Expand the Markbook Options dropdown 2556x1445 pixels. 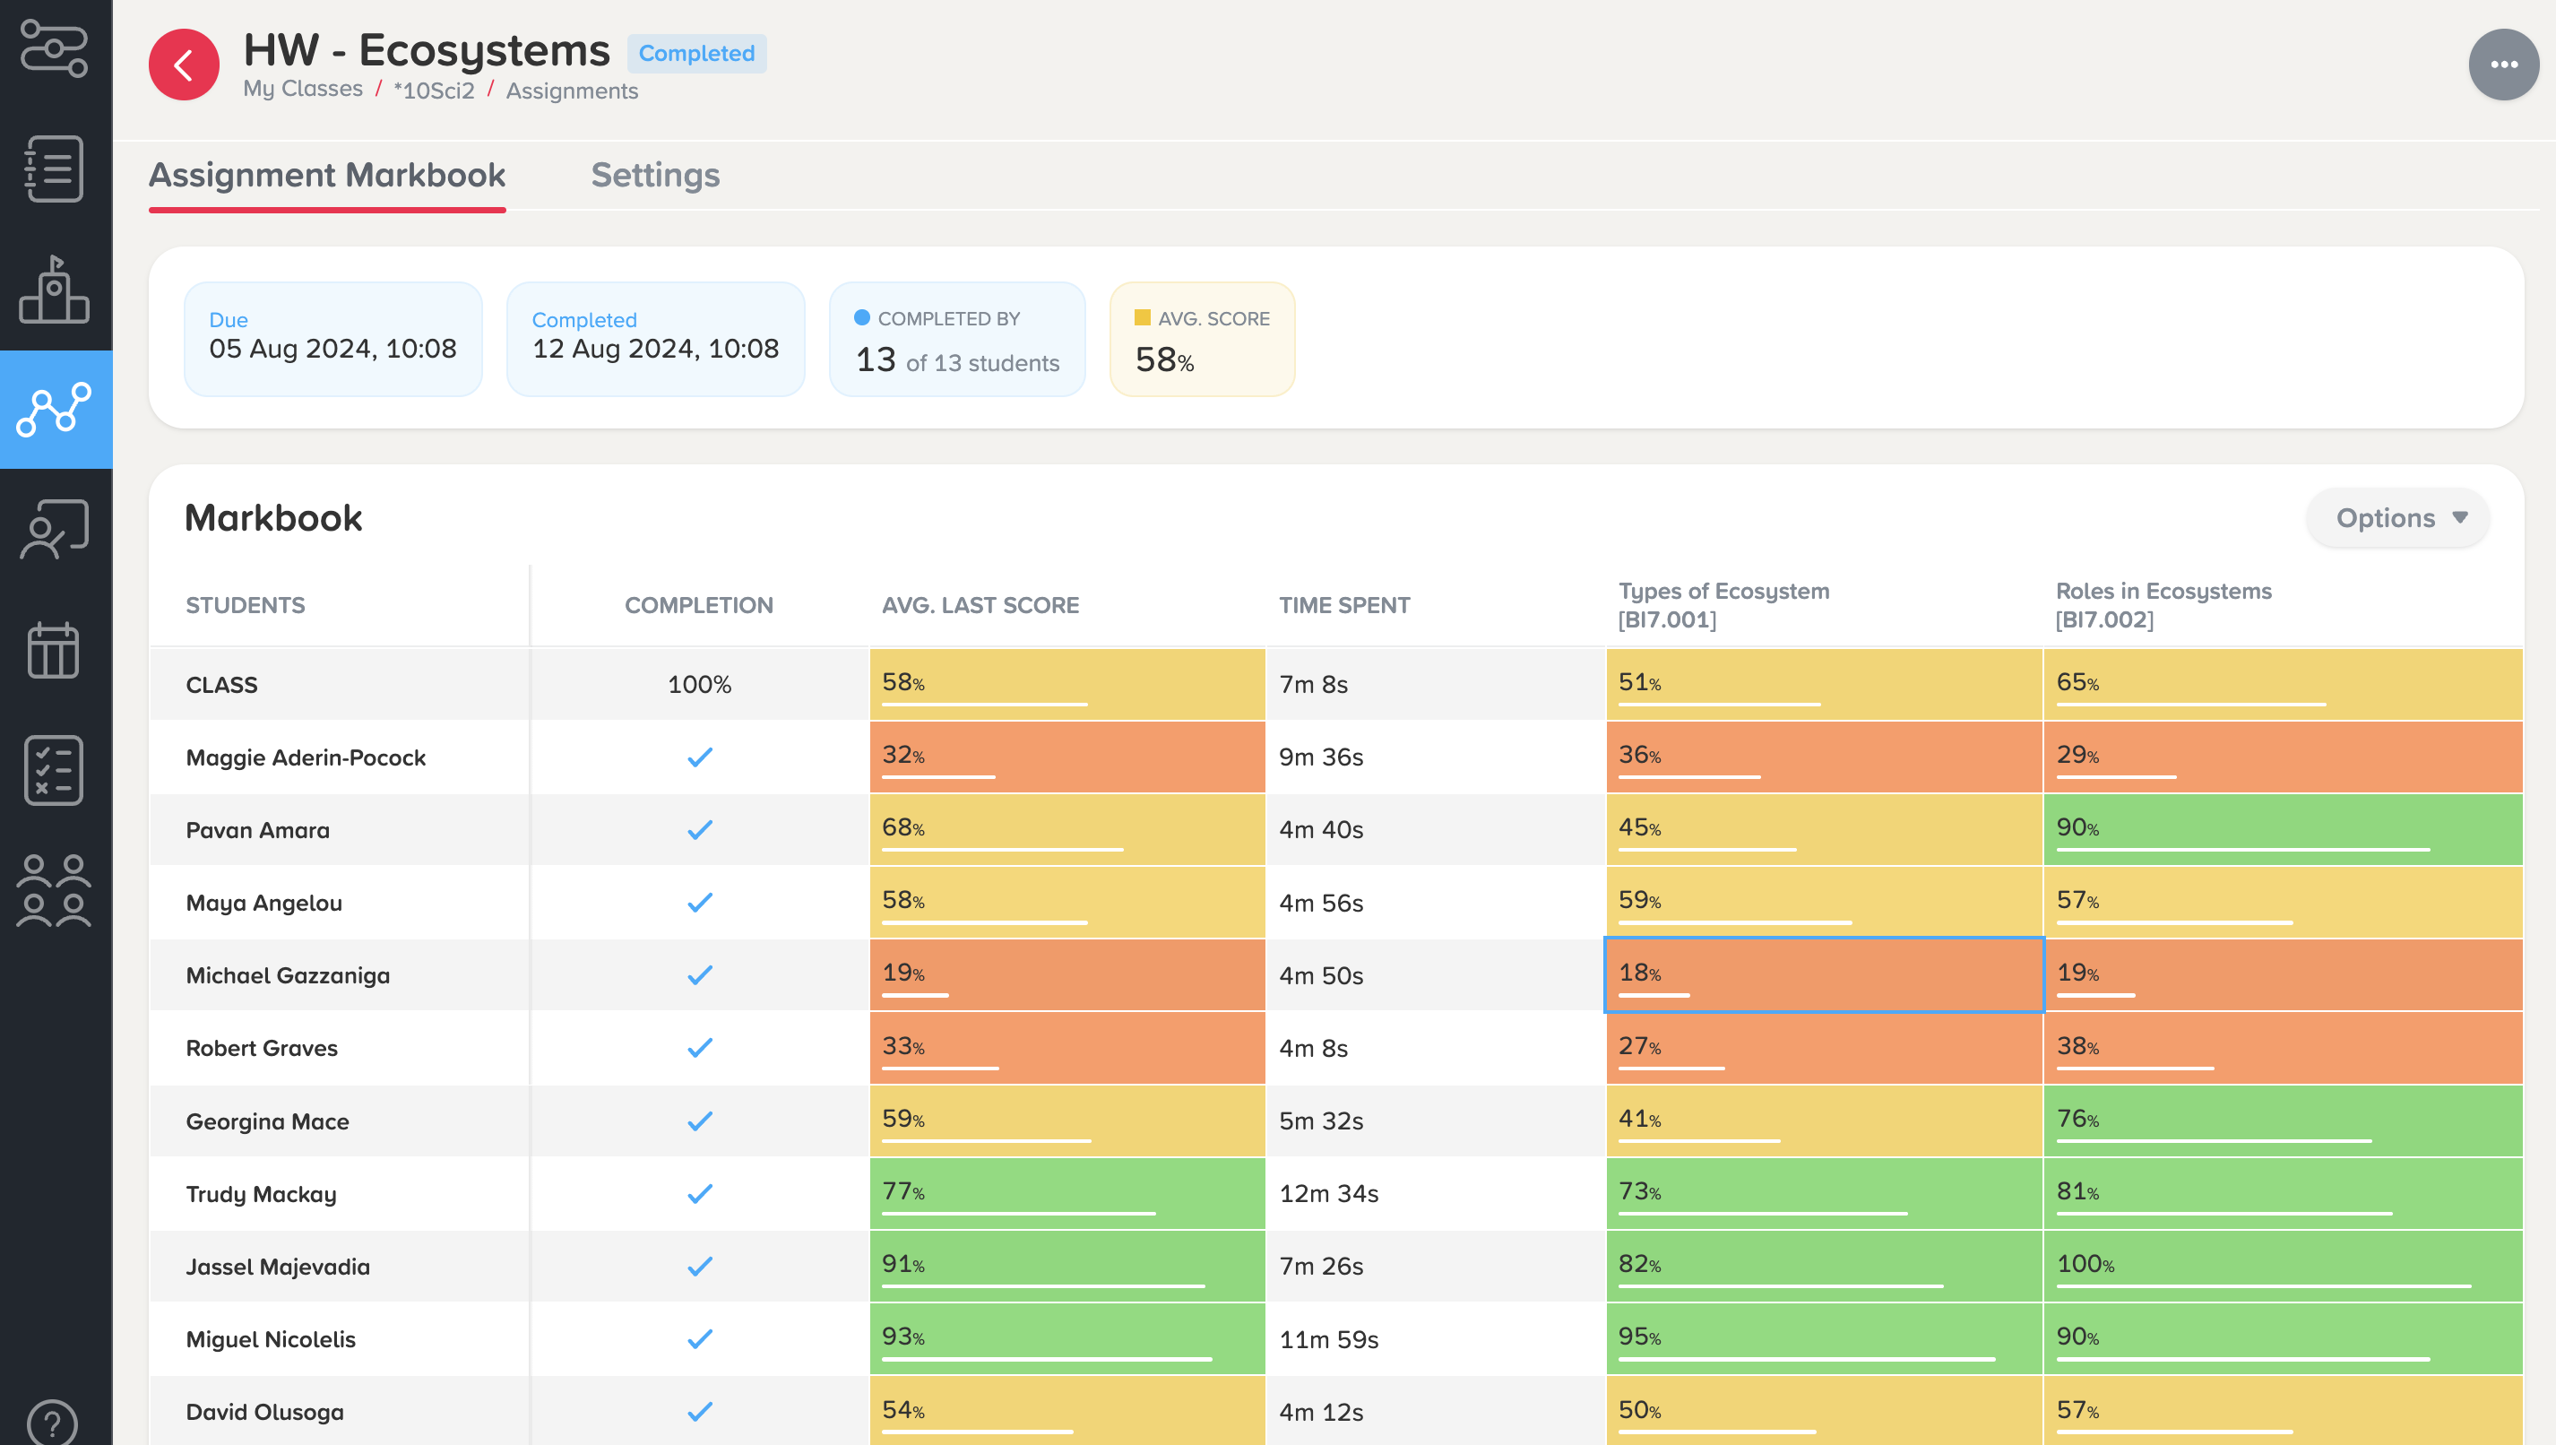click(2397, 518)
